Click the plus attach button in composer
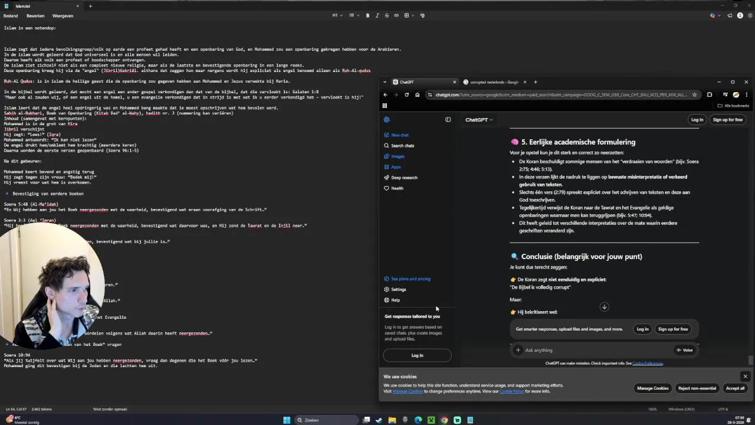Viewport: 755px width, 425px height. [x=518, y=350]
